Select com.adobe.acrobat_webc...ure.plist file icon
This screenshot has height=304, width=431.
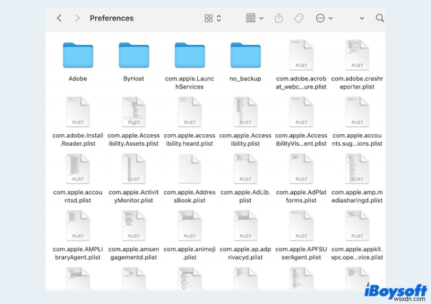[x=301, y=55]
